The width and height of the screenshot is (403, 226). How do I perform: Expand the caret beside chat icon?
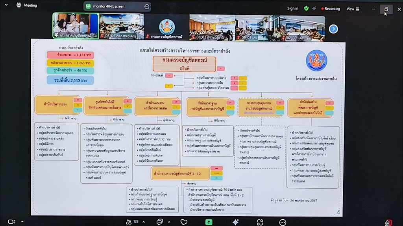169,222
